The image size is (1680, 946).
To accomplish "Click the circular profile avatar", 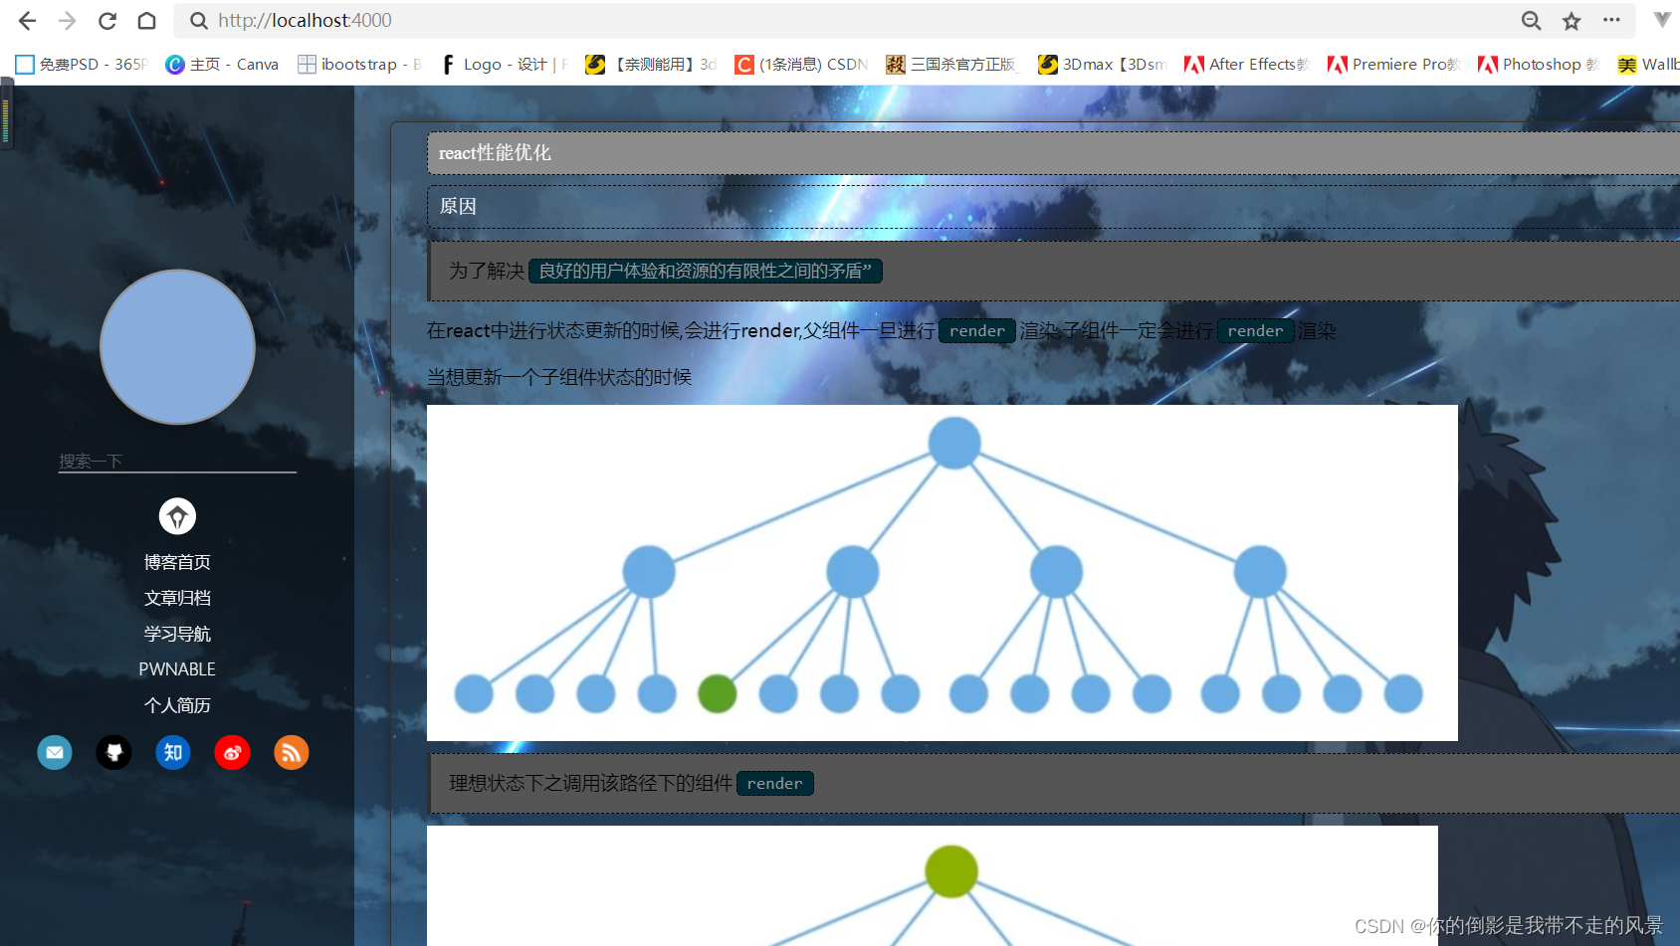I will coord(176,346).
